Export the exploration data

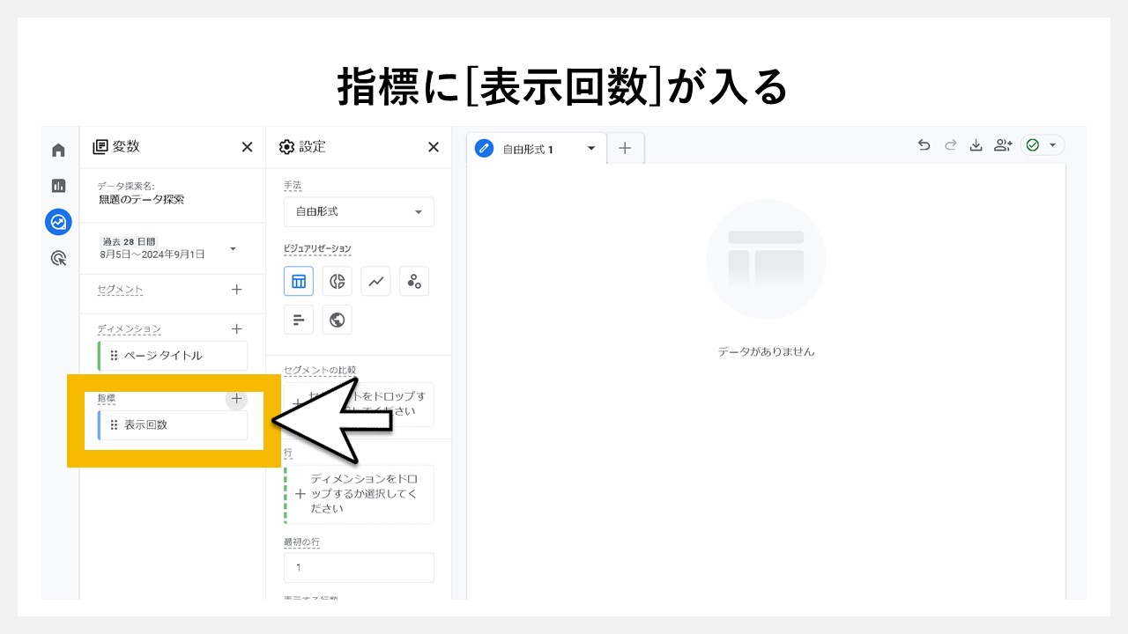coord(976,144)
